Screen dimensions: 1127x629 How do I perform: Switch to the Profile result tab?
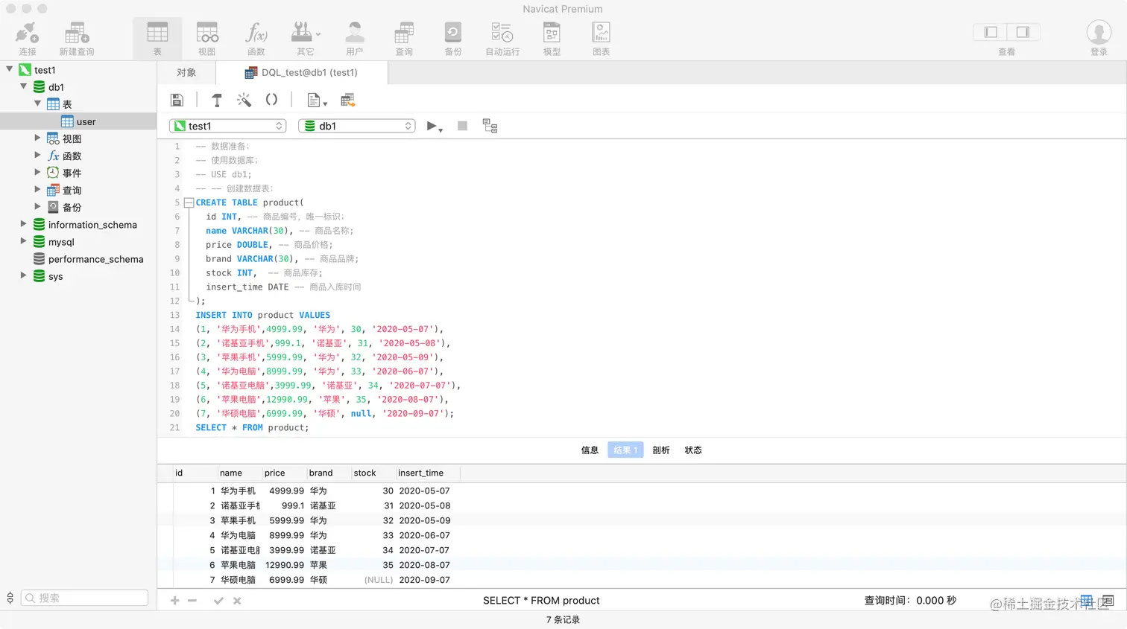pyautogui.click(x=661, y=450)
